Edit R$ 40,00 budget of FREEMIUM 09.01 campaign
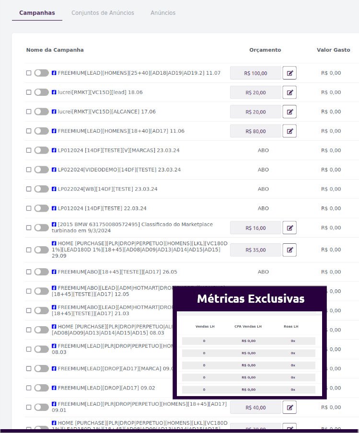The image size is (359, 433). pos(290,407)
